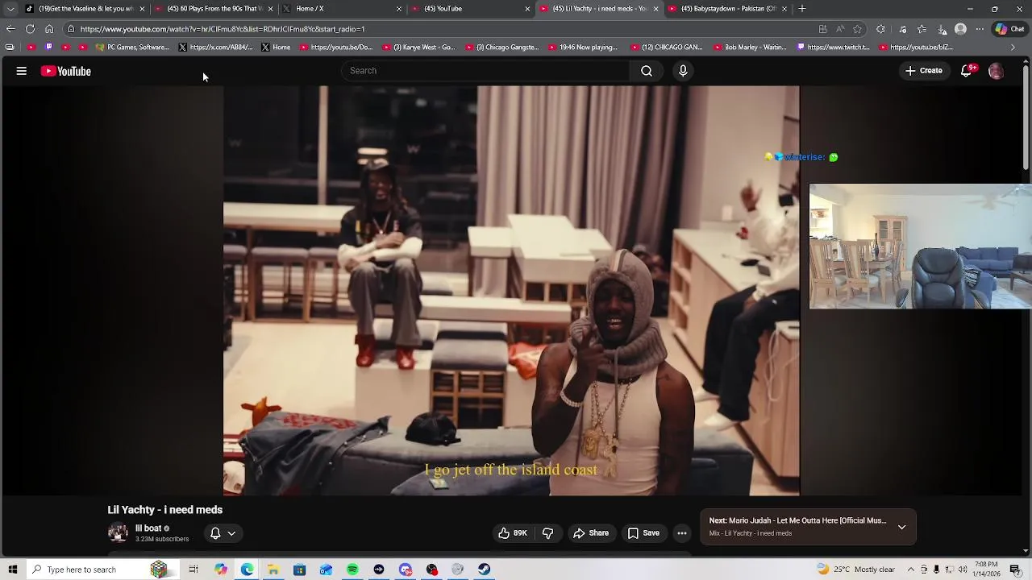Viewport: 1032px width, 580px height.
Task: Open the browser profile icon
Action: coord(960,29)
